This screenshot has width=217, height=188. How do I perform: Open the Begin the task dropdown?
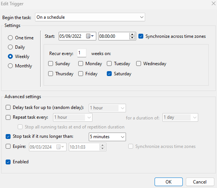click(x=90, y=17)
